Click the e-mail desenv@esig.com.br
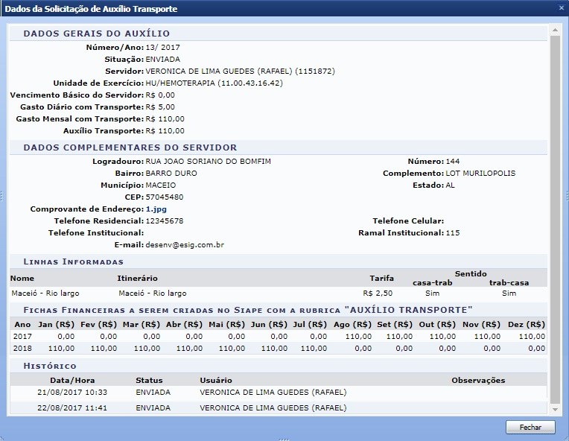The width and height of the screenshot is (569, 441). [x=185, y=244]
